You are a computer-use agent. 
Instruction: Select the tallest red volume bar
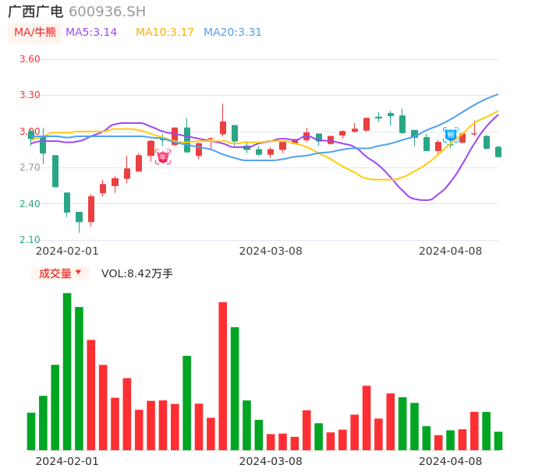(222, 375)
